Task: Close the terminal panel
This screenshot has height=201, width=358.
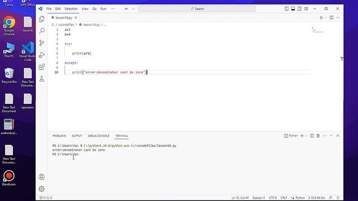Action: 338,136
